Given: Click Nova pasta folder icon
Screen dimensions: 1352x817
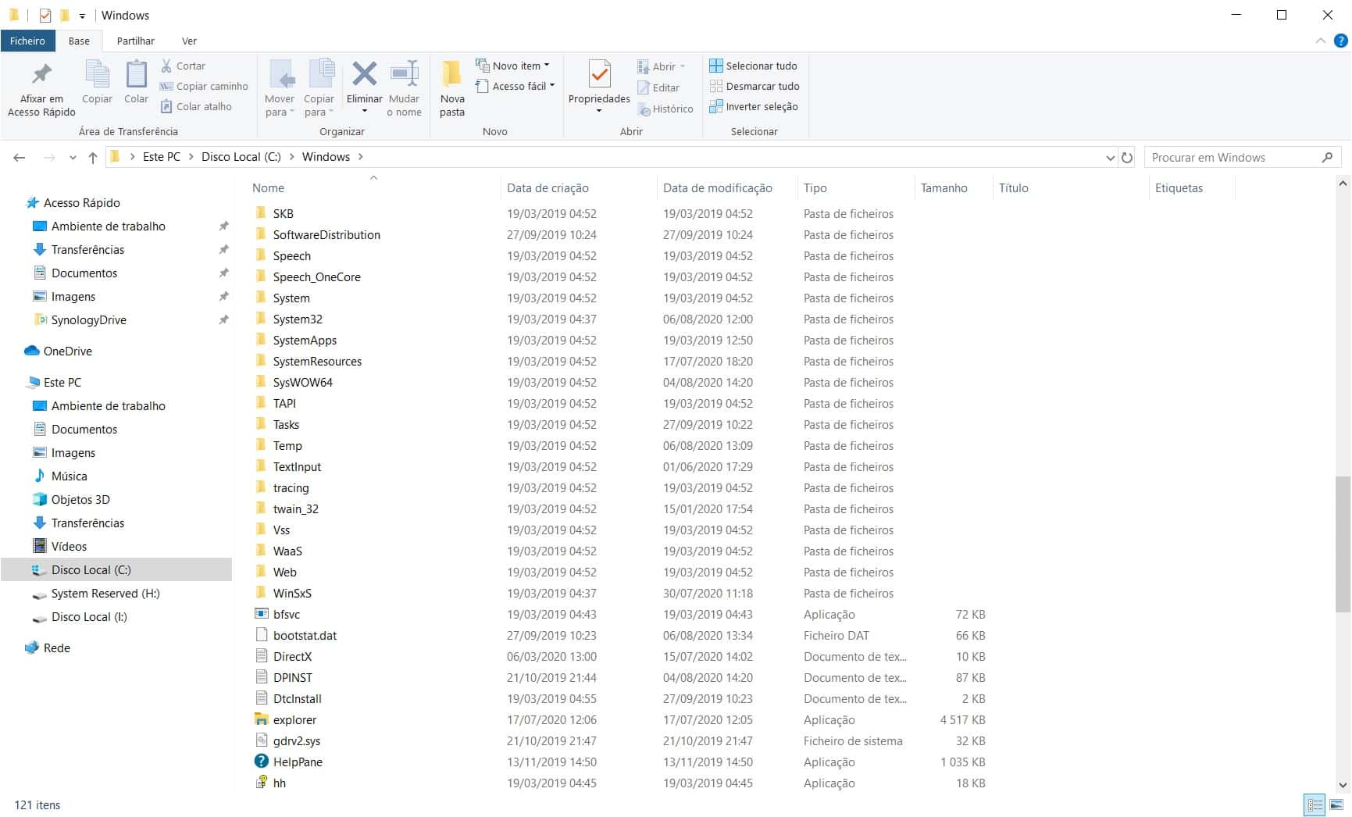Looking at the screenshot, I should pyautogui.click(x=451, y=76).
